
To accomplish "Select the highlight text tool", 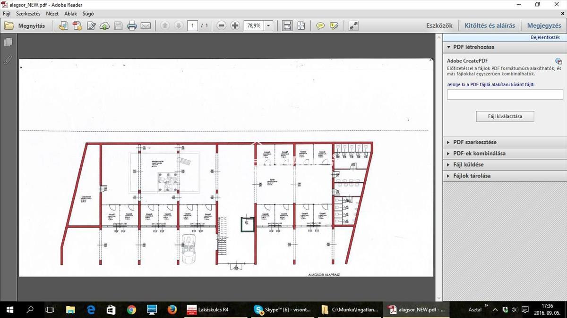I will click(x=334, y=26).
